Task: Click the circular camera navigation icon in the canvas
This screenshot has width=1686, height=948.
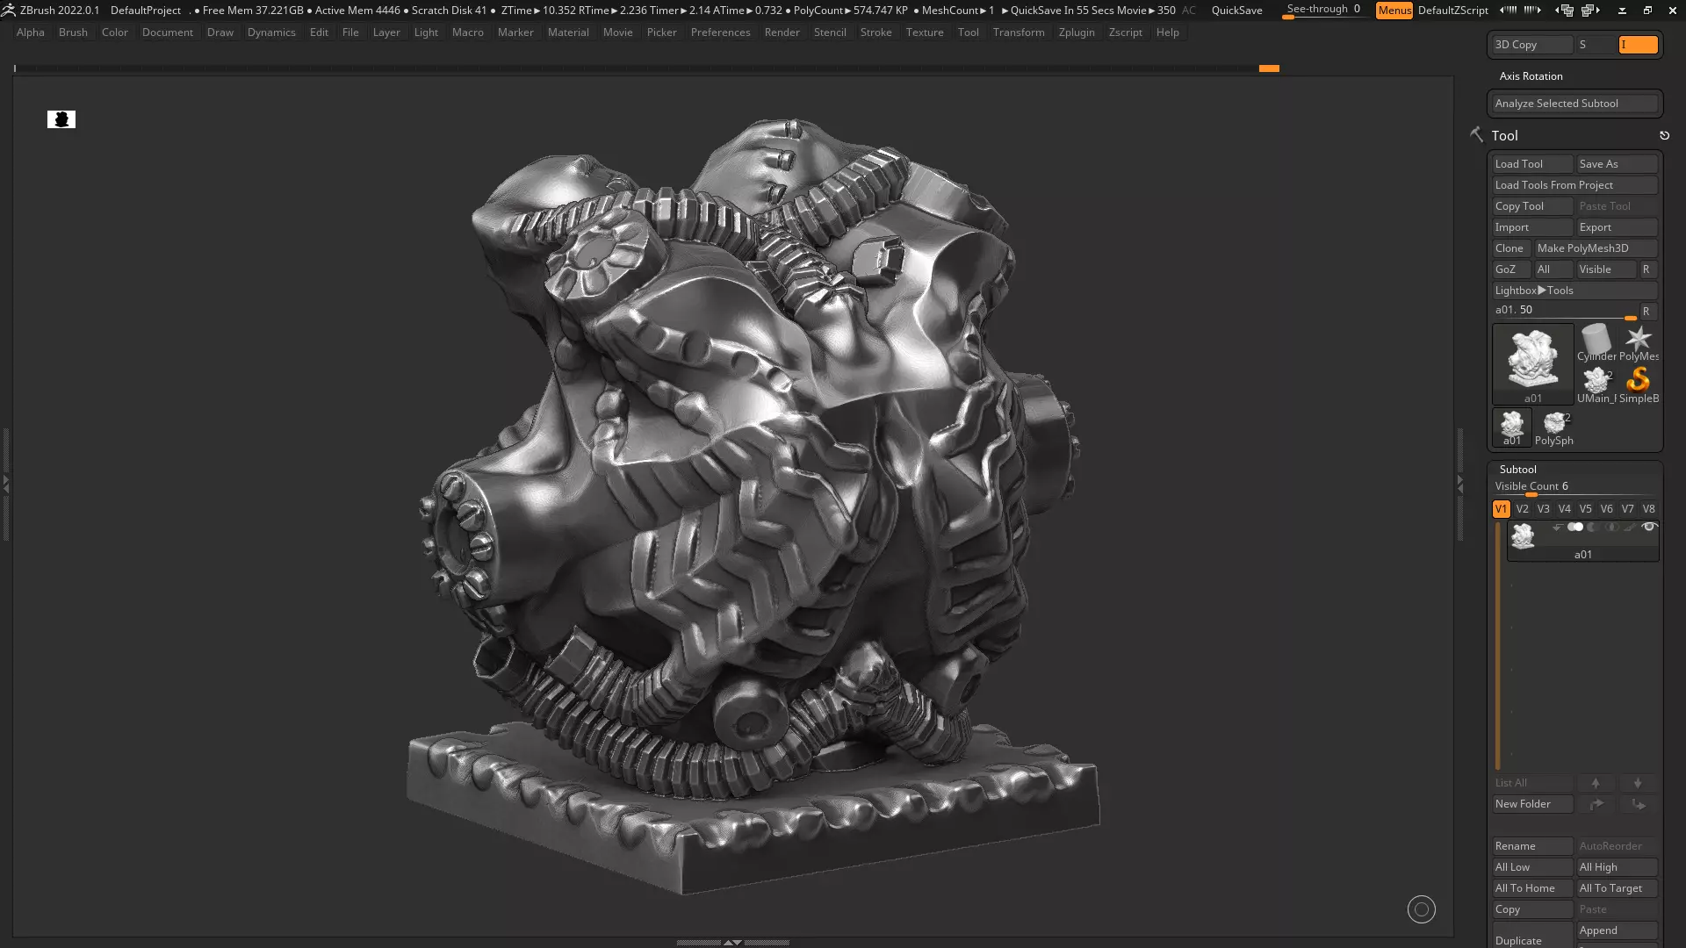Action: [1421, 909]
